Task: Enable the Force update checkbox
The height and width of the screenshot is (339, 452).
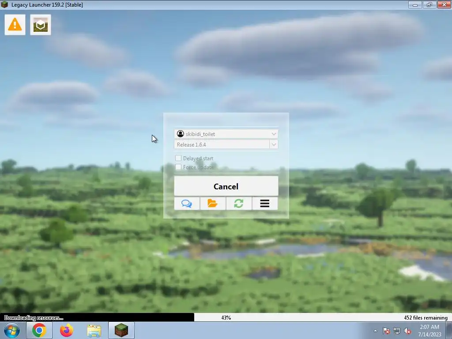Action: coord(178,167)
